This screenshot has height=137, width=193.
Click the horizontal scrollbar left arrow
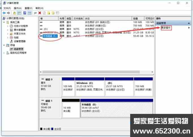pos(41,72)
